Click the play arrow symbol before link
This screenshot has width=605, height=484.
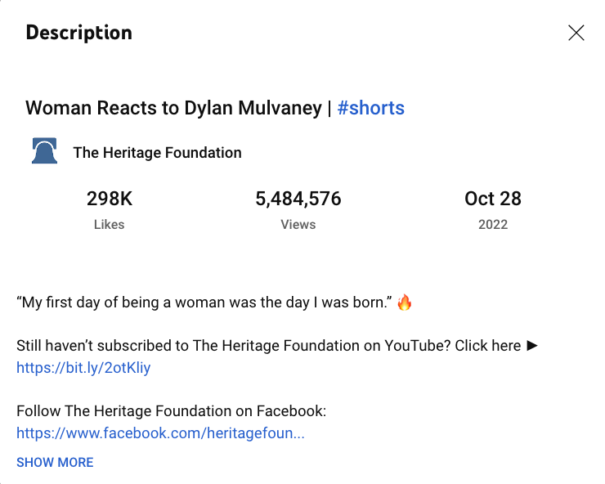tap(532, 346)
